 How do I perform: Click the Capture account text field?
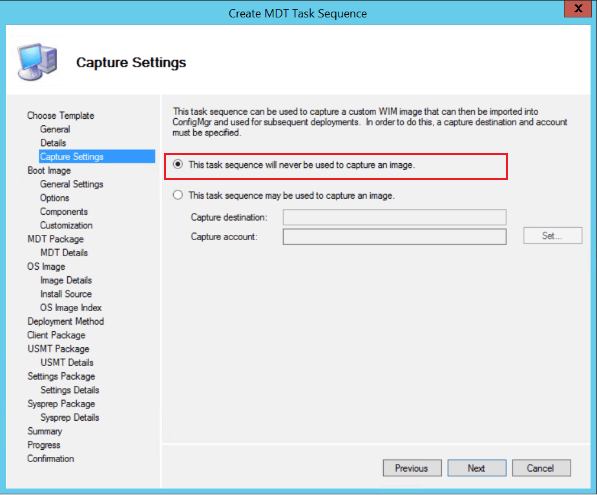(394, 237)
